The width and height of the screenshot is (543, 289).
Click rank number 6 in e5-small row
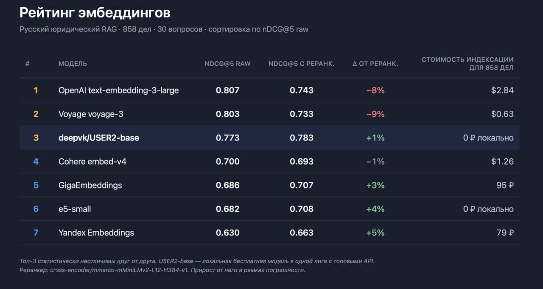[x=36, y=209]
